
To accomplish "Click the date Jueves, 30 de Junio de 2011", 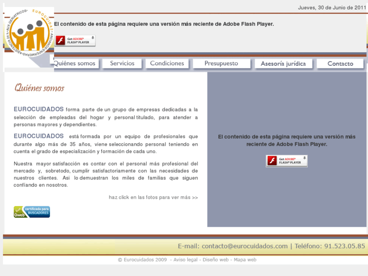I will (x=332, y=8).
